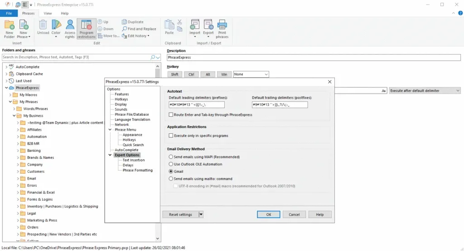Click Help button in Settings dialog
The image size is (464, 251).
[x=319, y=214]
